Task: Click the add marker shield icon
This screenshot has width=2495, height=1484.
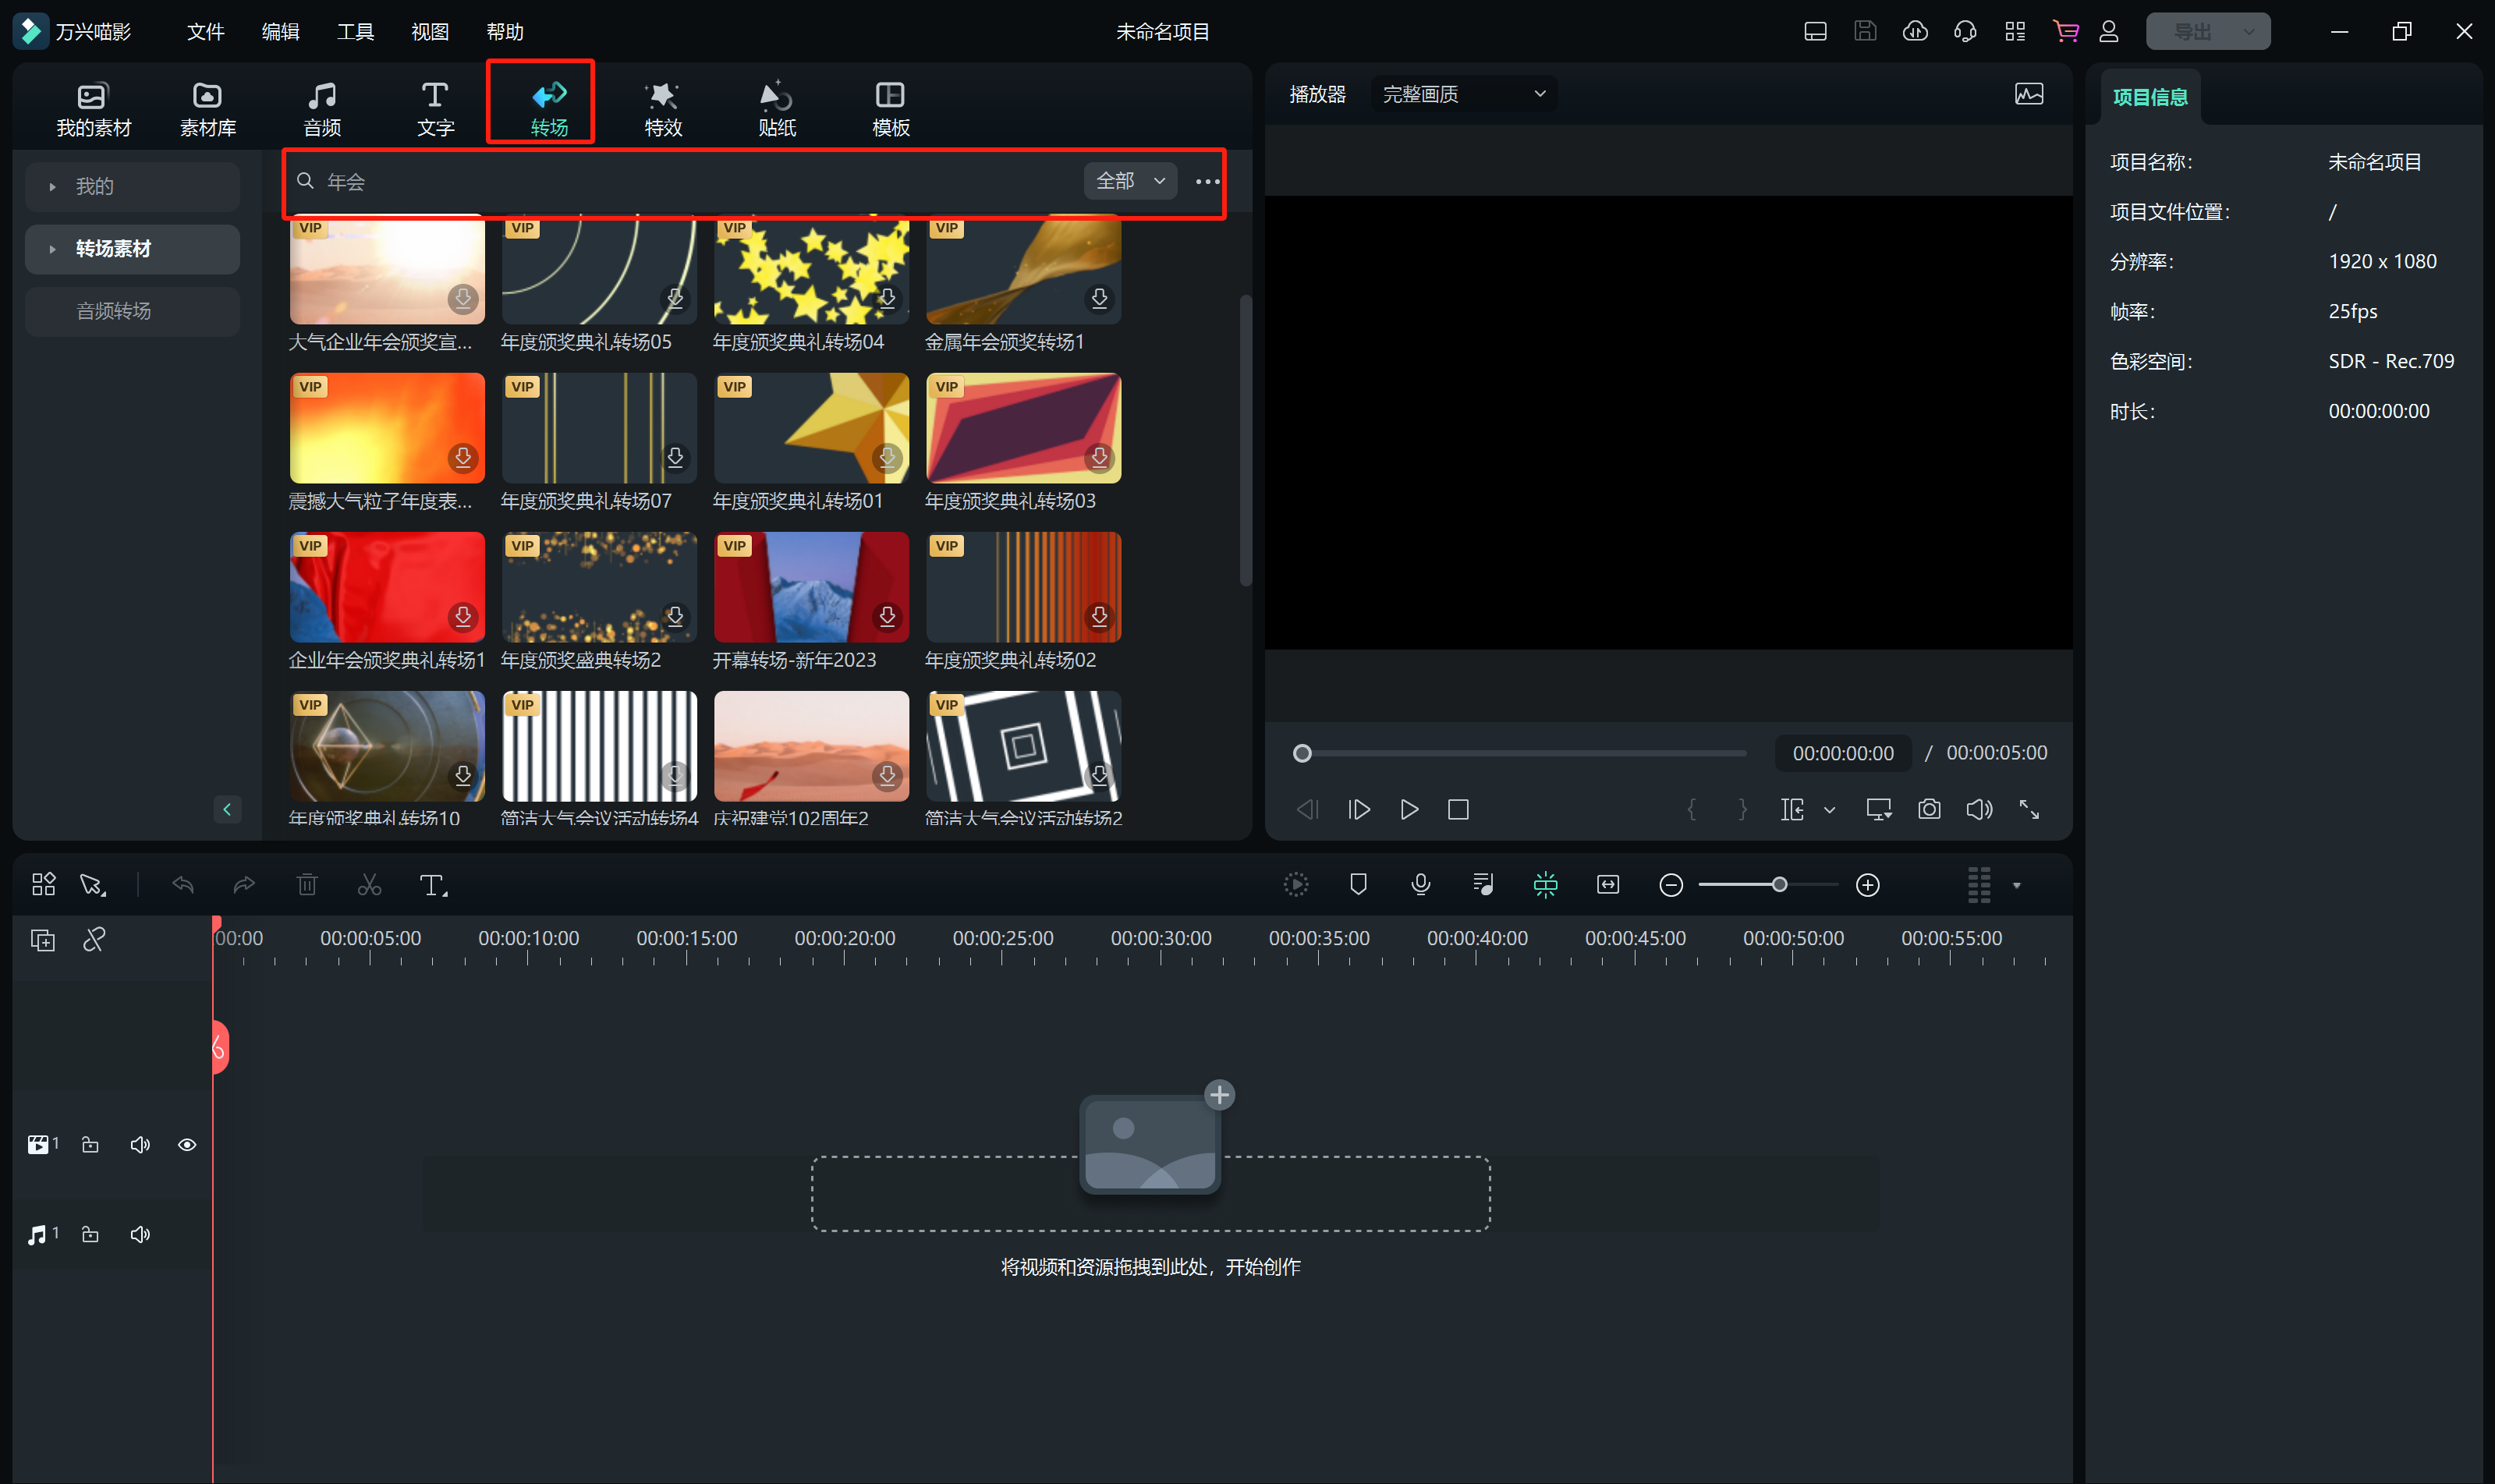Action: 1358,884
